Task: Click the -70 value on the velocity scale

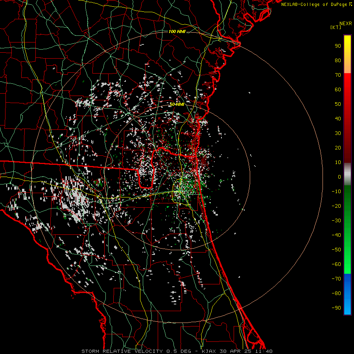Action: 336,279
